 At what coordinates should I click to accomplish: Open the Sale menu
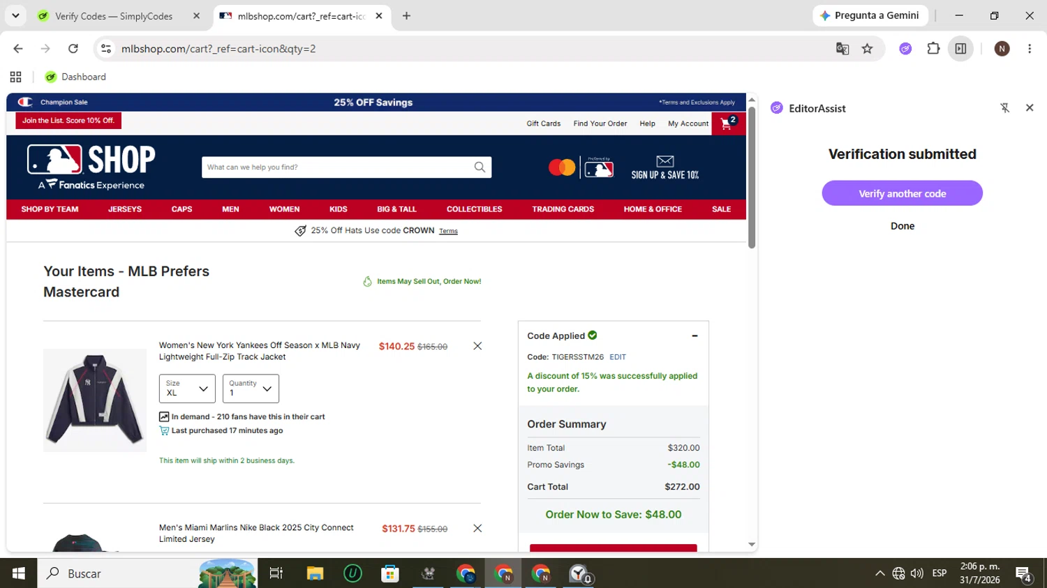722,209
